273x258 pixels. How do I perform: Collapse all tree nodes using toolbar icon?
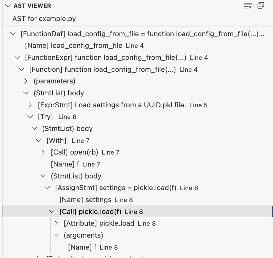coord(261,5)
